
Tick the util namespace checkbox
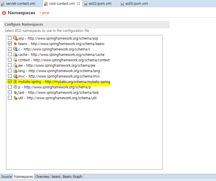point(10,98)
